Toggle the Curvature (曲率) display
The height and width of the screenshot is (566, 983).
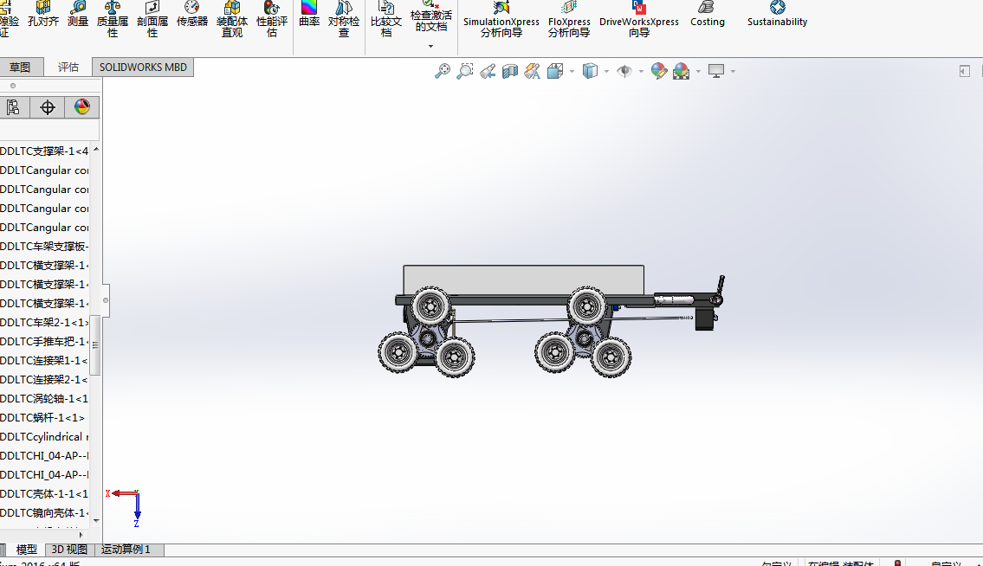coord(309,14)
